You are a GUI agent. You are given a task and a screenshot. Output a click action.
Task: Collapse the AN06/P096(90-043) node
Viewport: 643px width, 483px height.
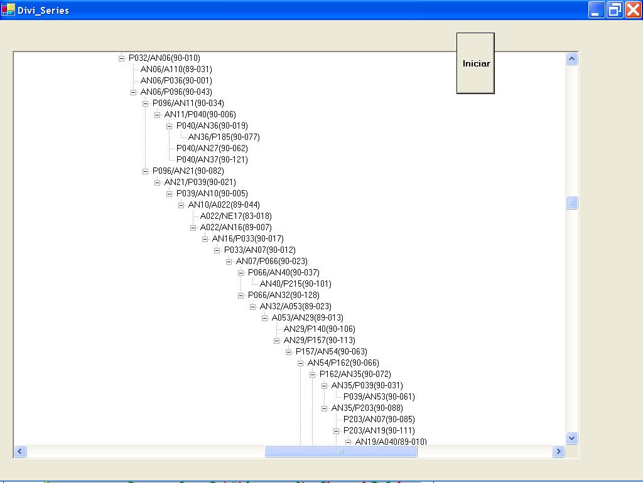(134, 92)
